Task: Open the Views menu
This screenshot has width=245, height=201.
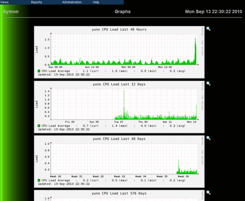Action: pyautogui.click(x=4, y=2)
